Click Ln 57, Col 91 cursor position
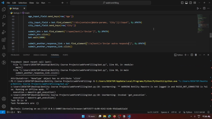212x119 pixels. [x=153, y=112]
